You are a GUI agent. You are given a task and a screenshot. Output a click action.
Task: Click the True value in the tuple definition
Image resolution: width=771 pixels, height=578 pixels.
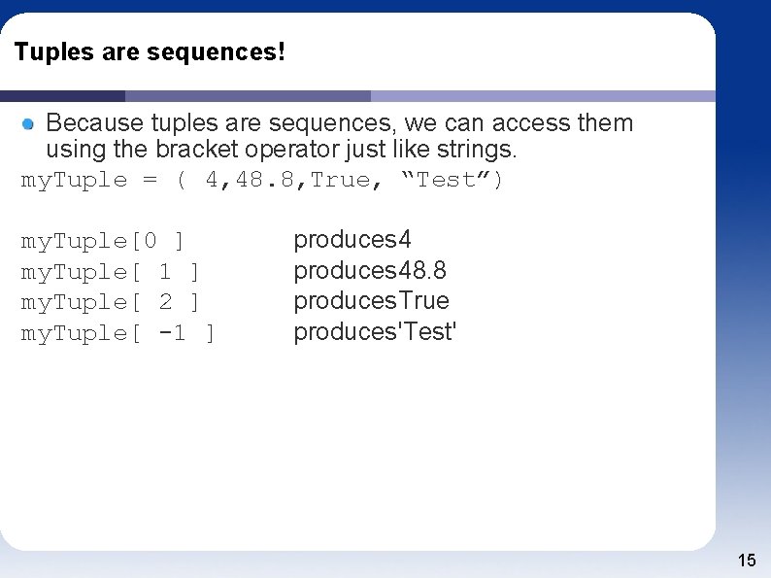click(341, 180)
